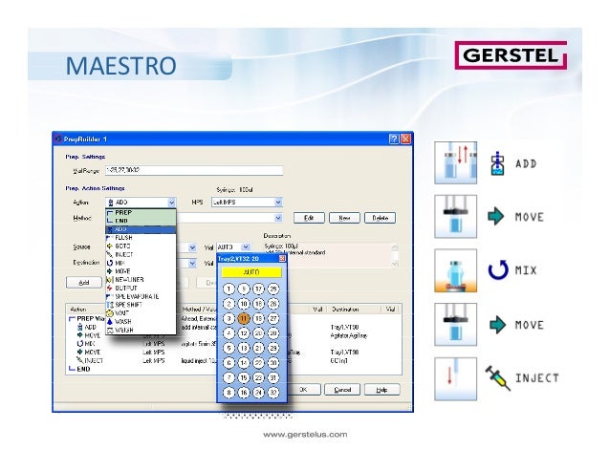The image size is (610, 471).
Task: Click the OUTPUT lightning icon in action list
Action: click(110, 288)
